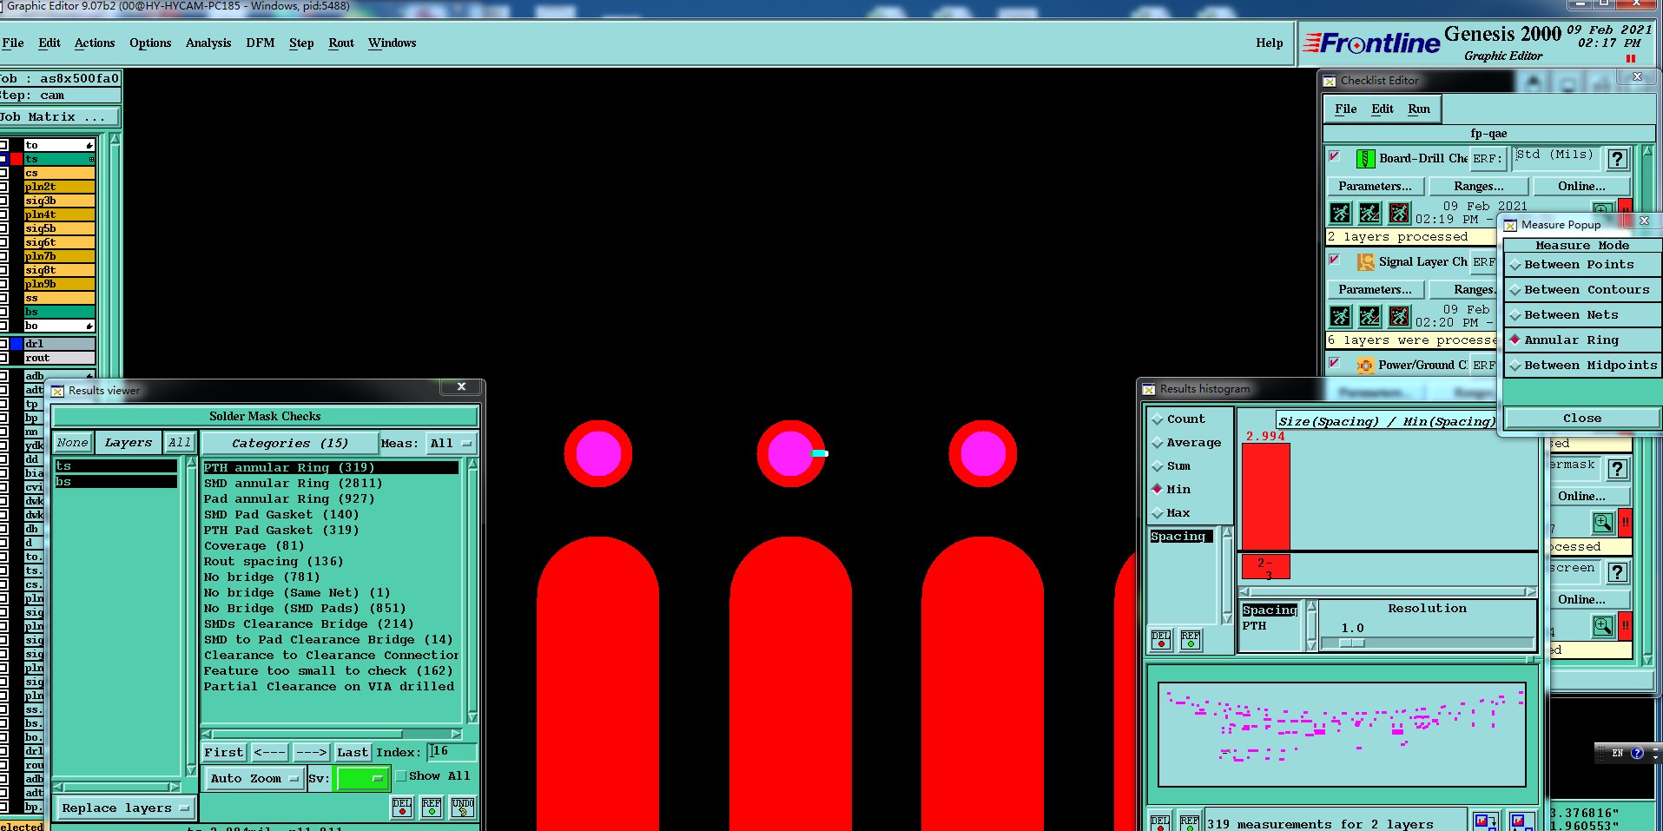Screen dimensions: 1663x831
Task: Select Between Contours measure mode
Action: point(1581,290)
